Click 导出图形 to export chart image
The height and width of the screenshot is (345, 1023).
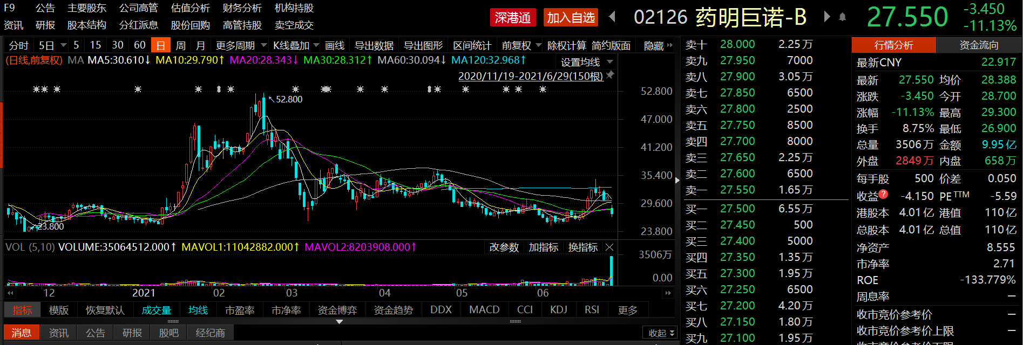(423, 45)
